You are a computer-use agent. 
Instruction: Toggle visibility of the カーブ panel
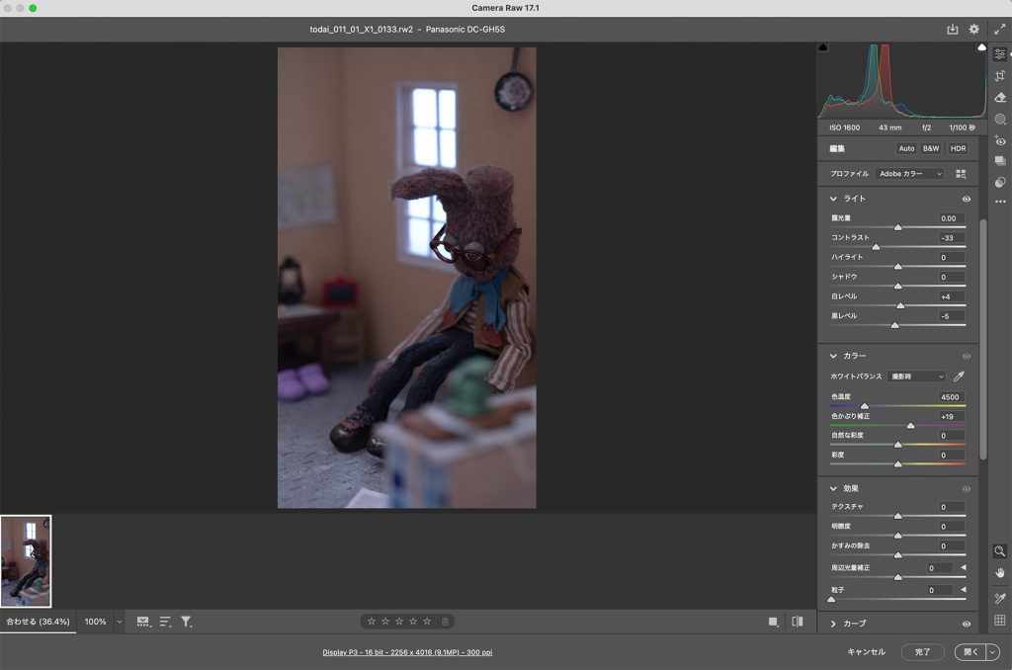click(967, 624)
